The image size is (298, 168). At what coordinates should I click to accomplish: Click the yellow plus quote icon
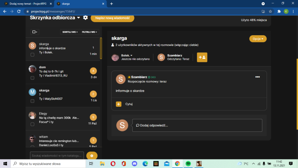pyautogui.click(x=119, y=104)
